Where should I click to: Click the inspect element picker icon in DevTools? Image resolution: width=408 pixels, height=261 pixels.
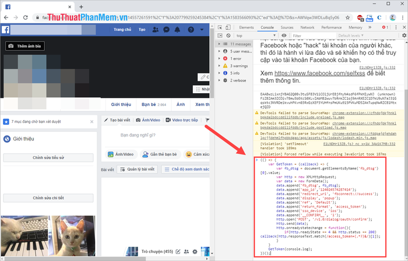pyautogui.click(x=220, y=27)
